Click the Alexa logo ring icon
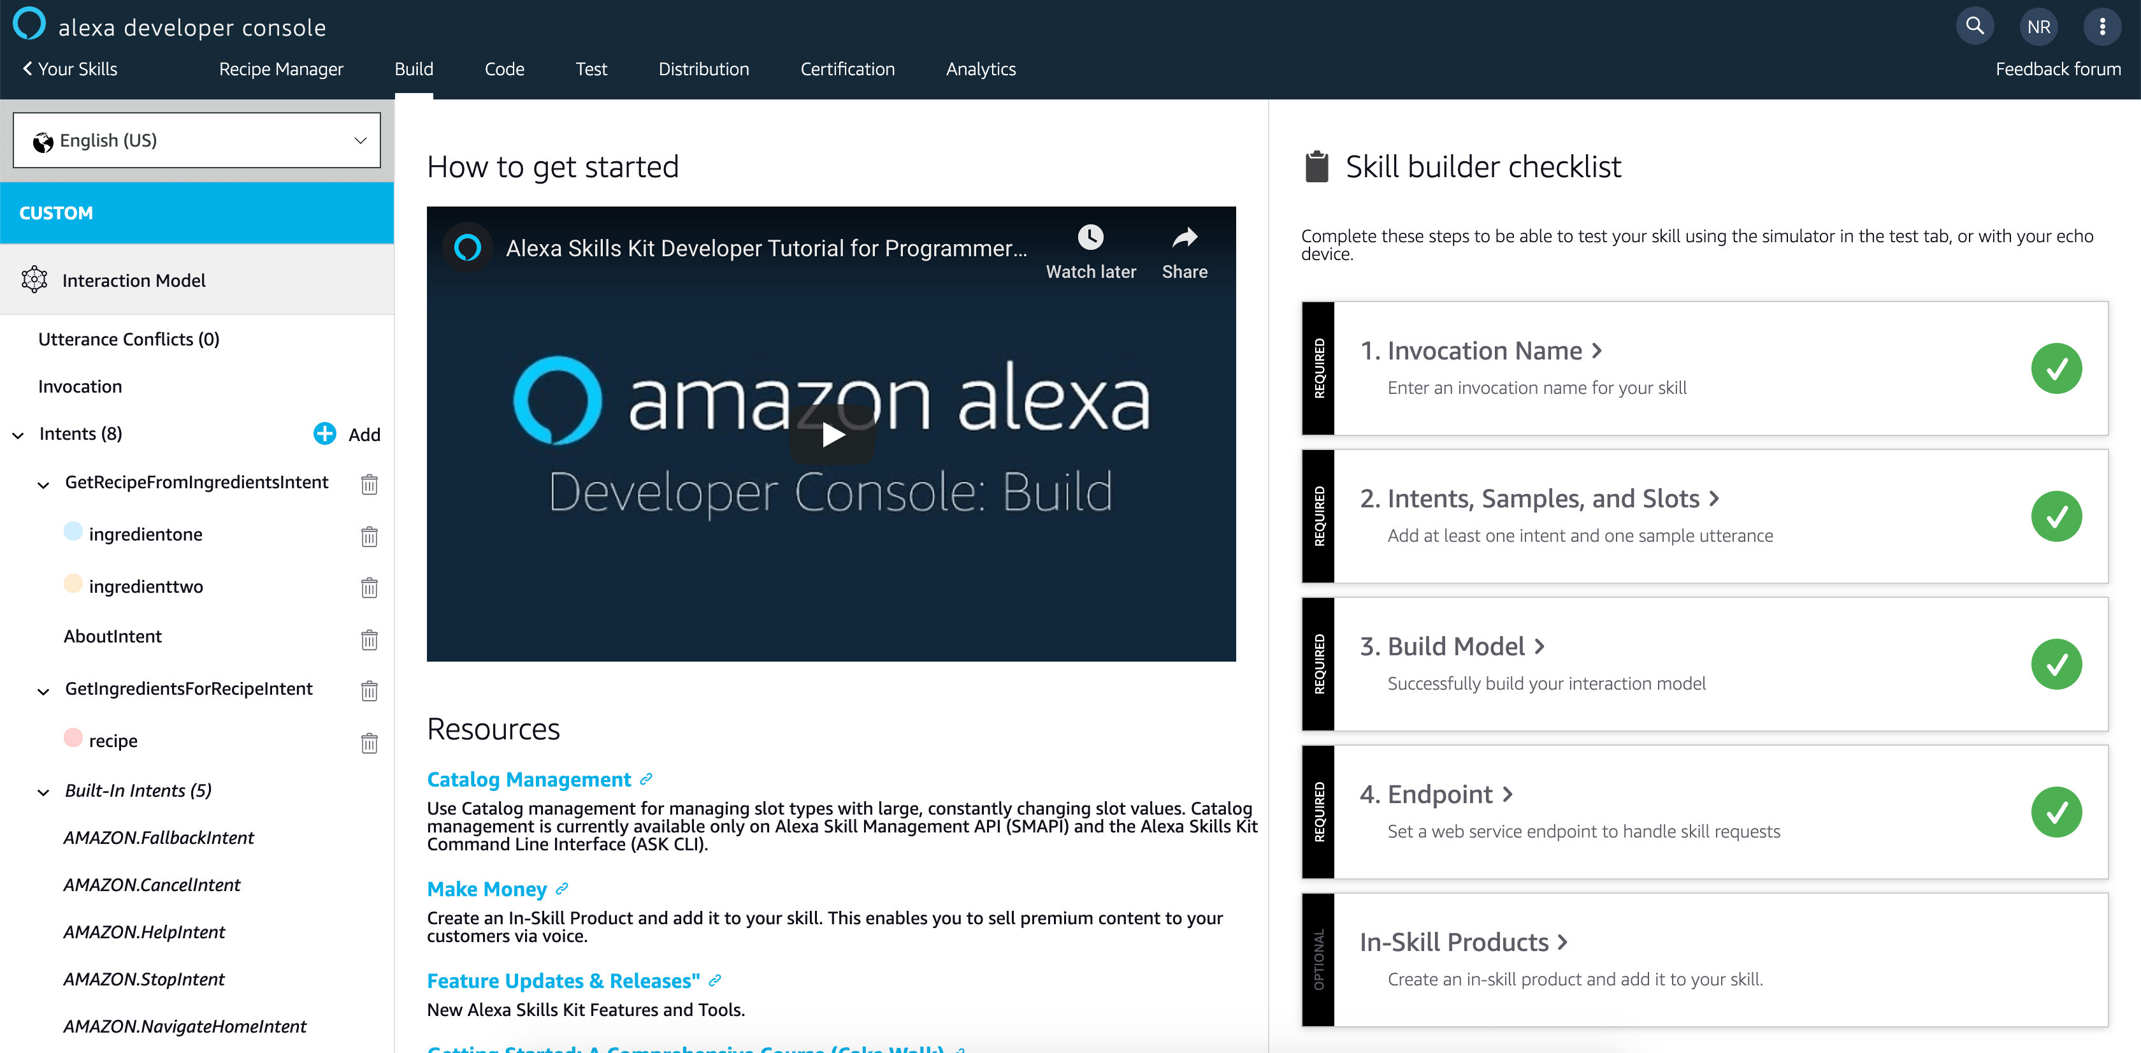 30,24
